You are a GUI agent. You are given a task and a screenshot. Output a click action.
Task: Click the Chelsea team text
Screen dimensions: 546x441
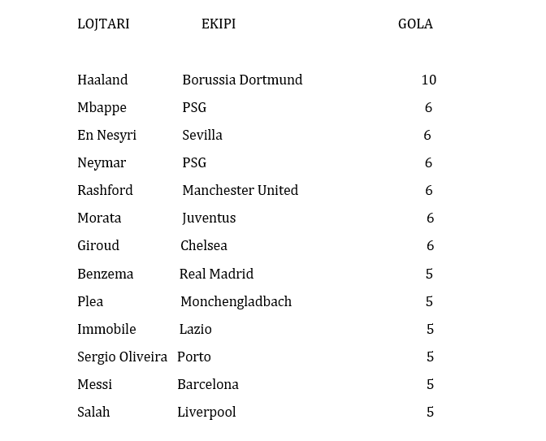pos(204,245)
